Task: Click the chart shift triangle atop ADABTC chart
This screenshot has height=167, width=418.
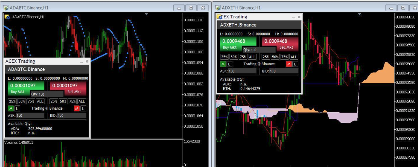Action: (x=147, y=14)
